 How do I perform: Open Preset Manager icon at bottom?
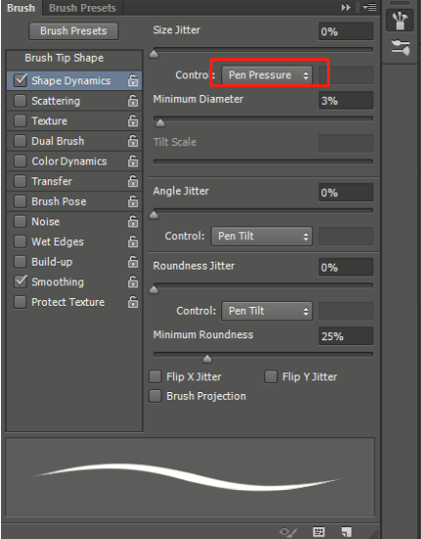(319, 532)
